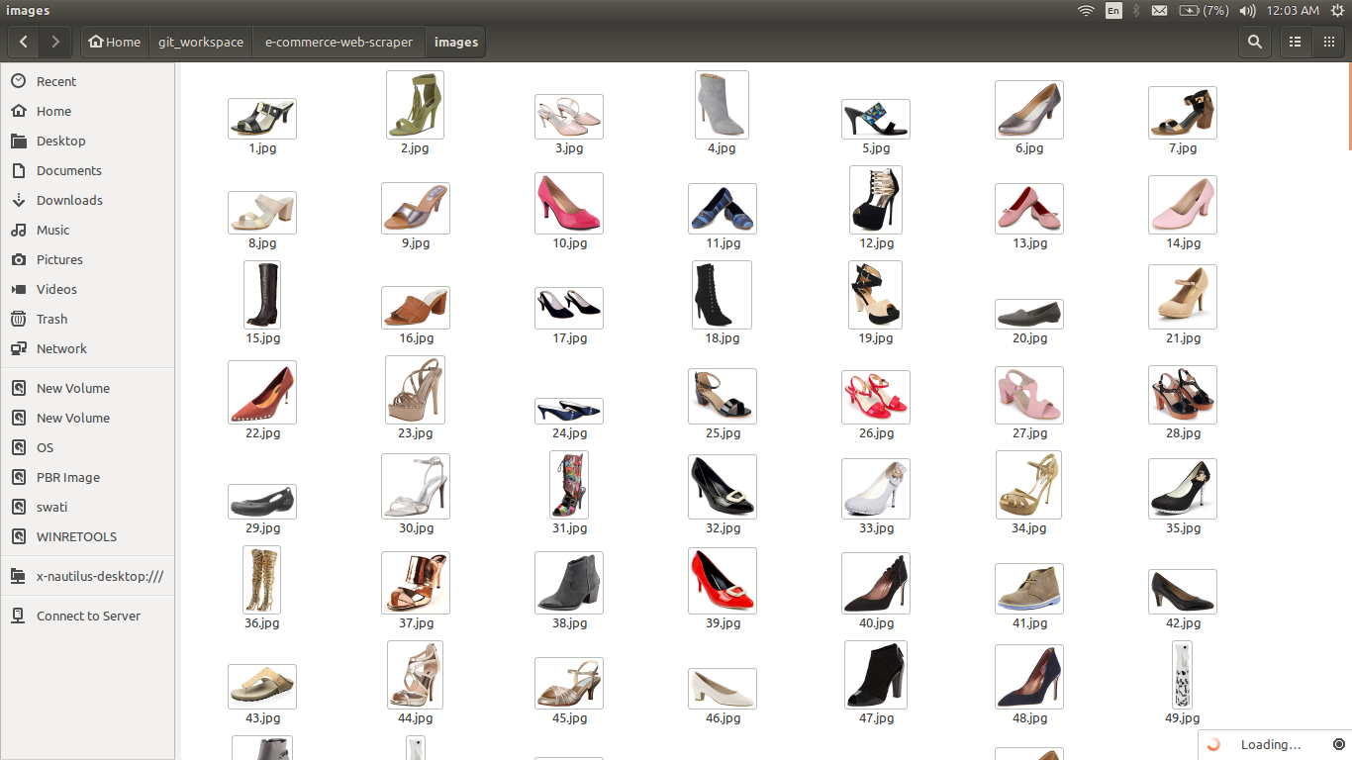Open the search files magnifier
This screenshot has width=1352, height=760.
pos(1255,42)
